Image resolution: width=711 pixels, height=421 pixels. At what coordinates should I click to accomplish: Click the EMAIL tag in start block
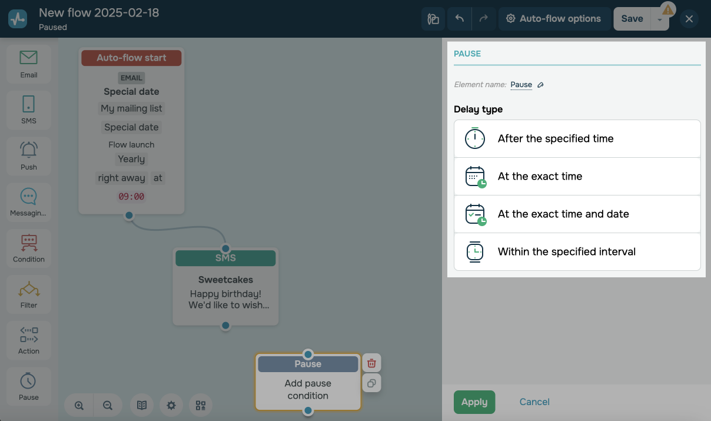(131, 78)
